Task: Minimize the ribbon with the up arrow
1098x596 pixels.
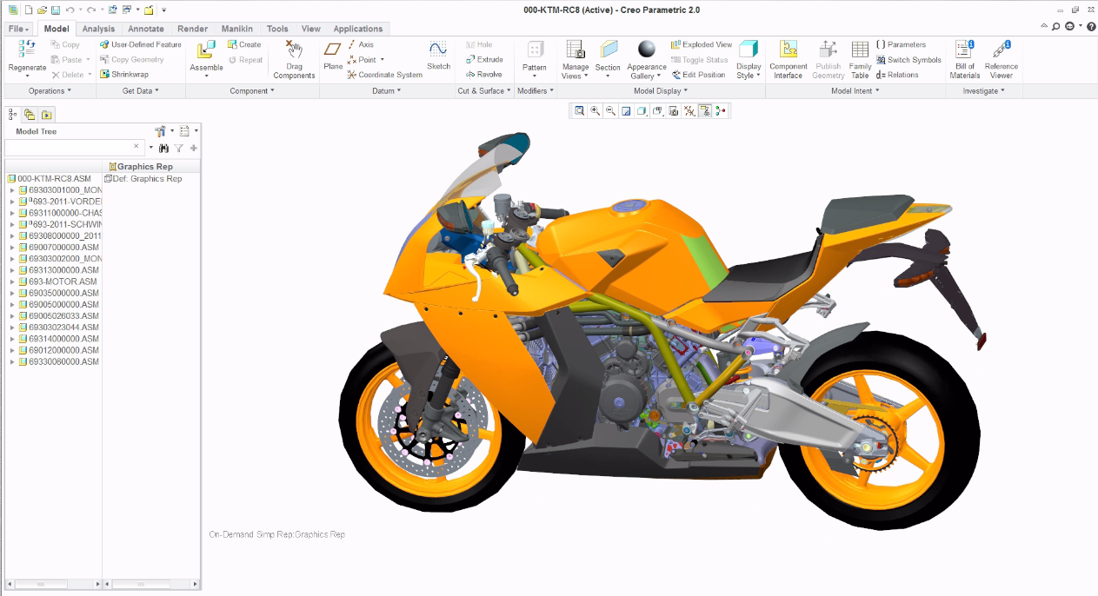Action: pyautogui.click(x=1043, y=27)
